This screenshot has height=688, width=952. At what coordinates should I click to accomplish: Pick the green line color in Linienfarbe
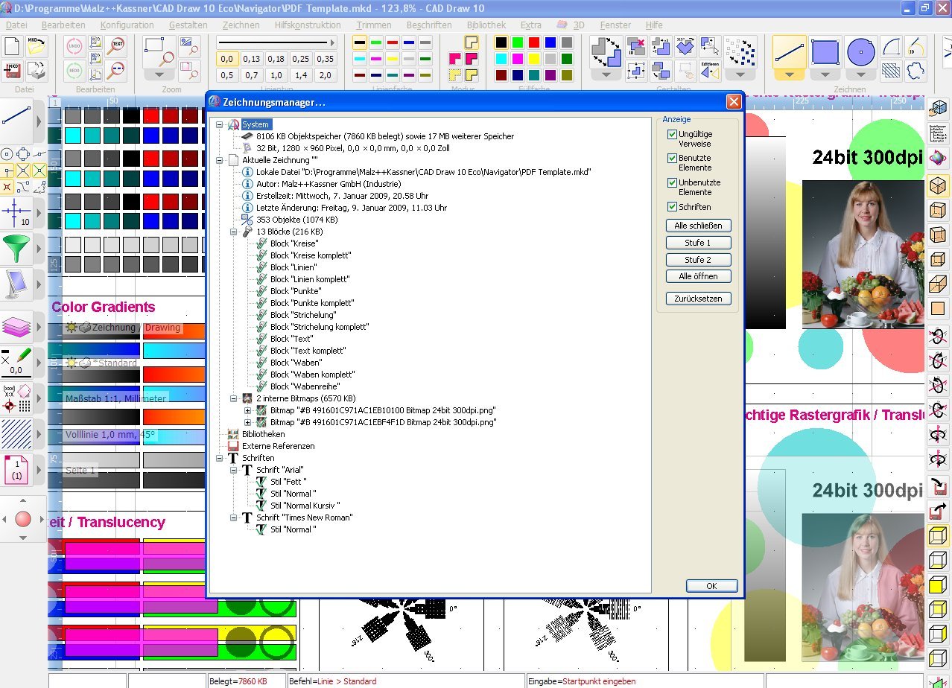(x=376, y=42)
